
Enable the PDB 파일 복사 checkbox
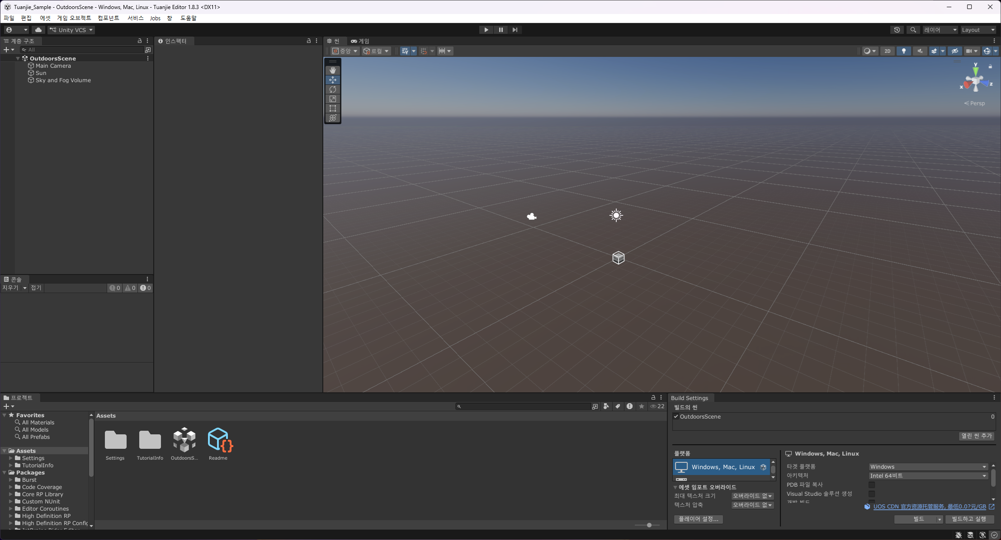click(x=872, y=485)
